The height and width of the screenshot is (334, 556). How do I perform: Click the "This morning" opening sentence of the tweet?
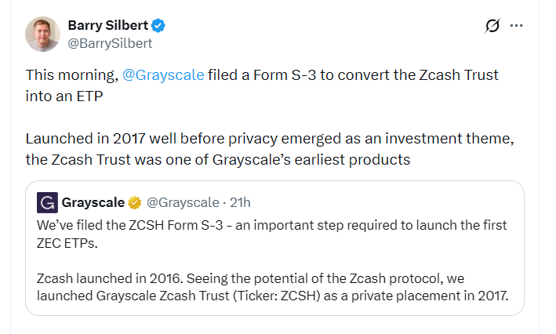click(x=71, y=75)
